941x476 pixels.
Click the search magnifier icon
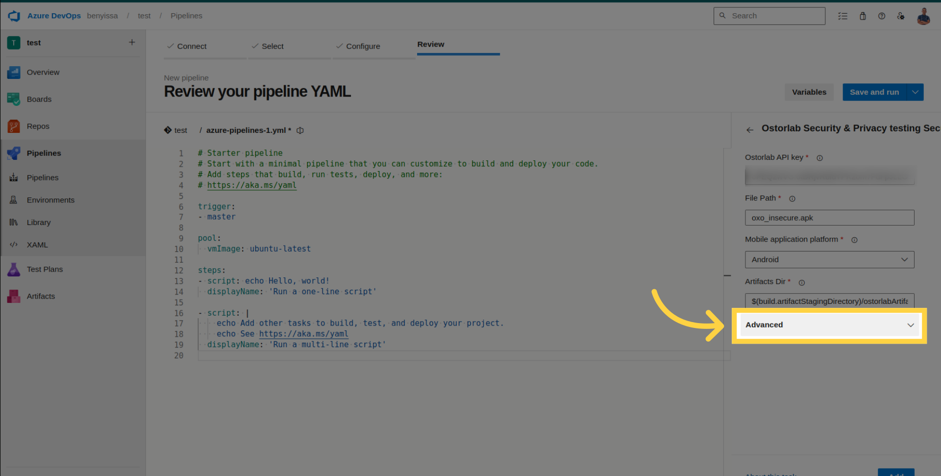[722, 16]
